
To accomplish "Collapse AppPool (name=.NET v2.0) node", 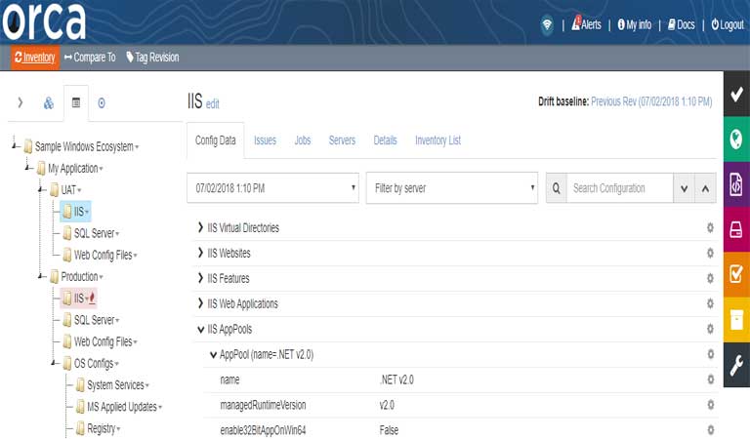I will click(213, 354).
